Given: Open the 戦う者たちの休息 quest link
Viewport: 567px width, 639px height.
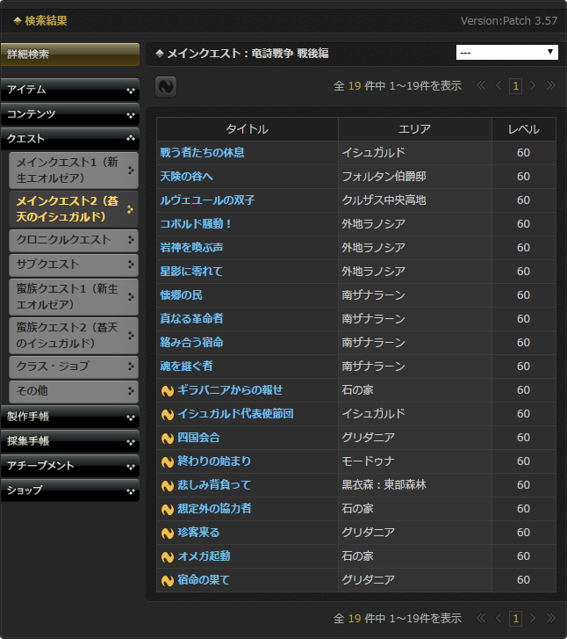Looking at the screenshot, I should (202, 153).
